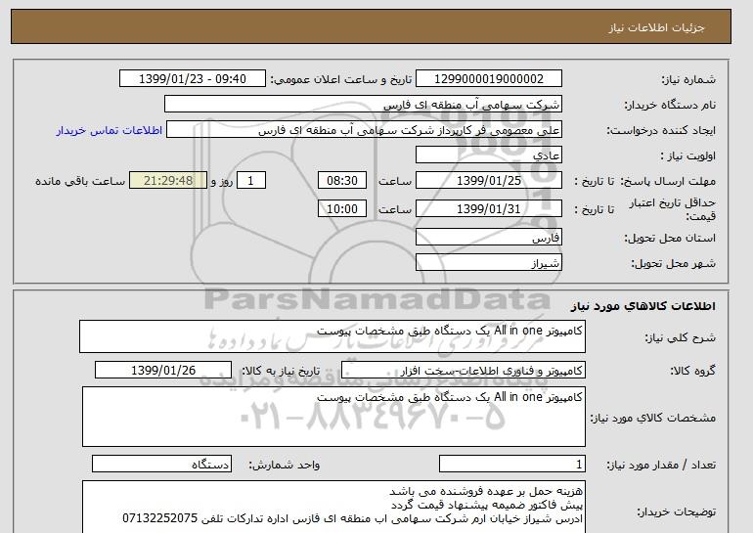Click the label اولویت نیاز
The image size is (753, 533).
(x=688, y=155)
